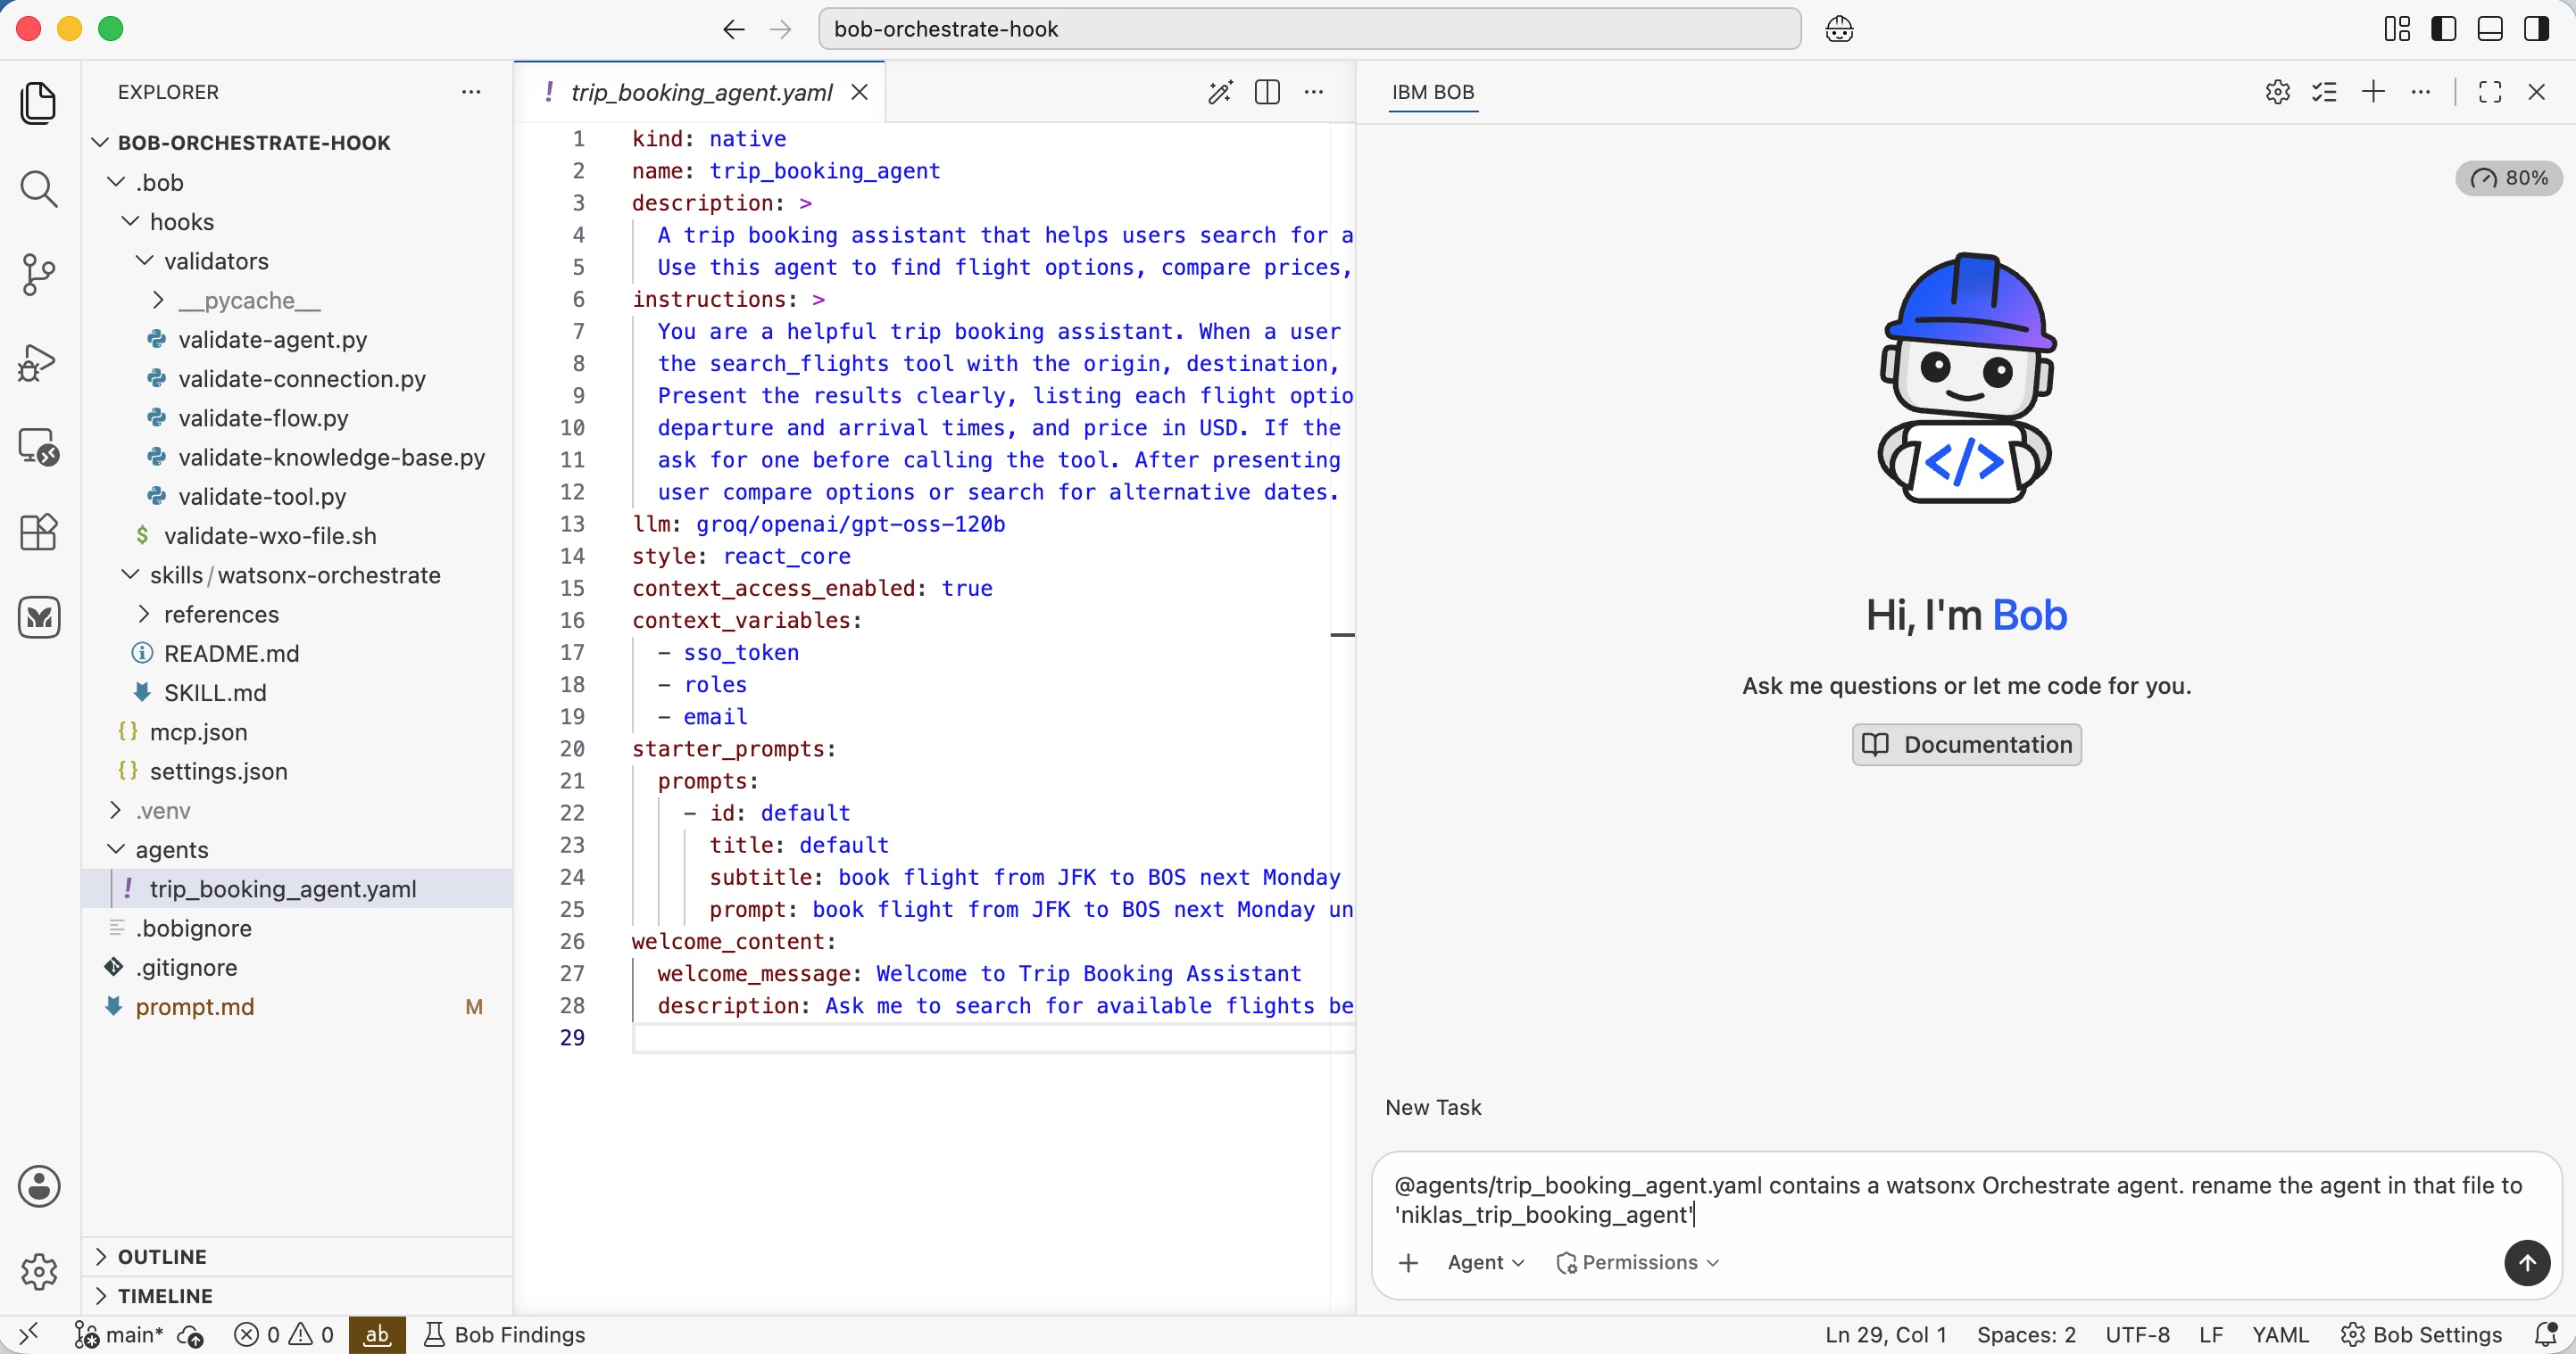This screenshot has width=2576, height=1354.
Task: Click the magic wand editor action icon
Action: tap(1220, 92)
